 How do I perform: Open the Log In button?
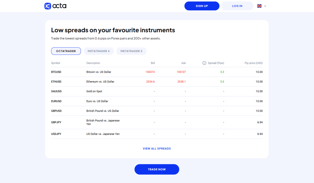click(237, 6)
